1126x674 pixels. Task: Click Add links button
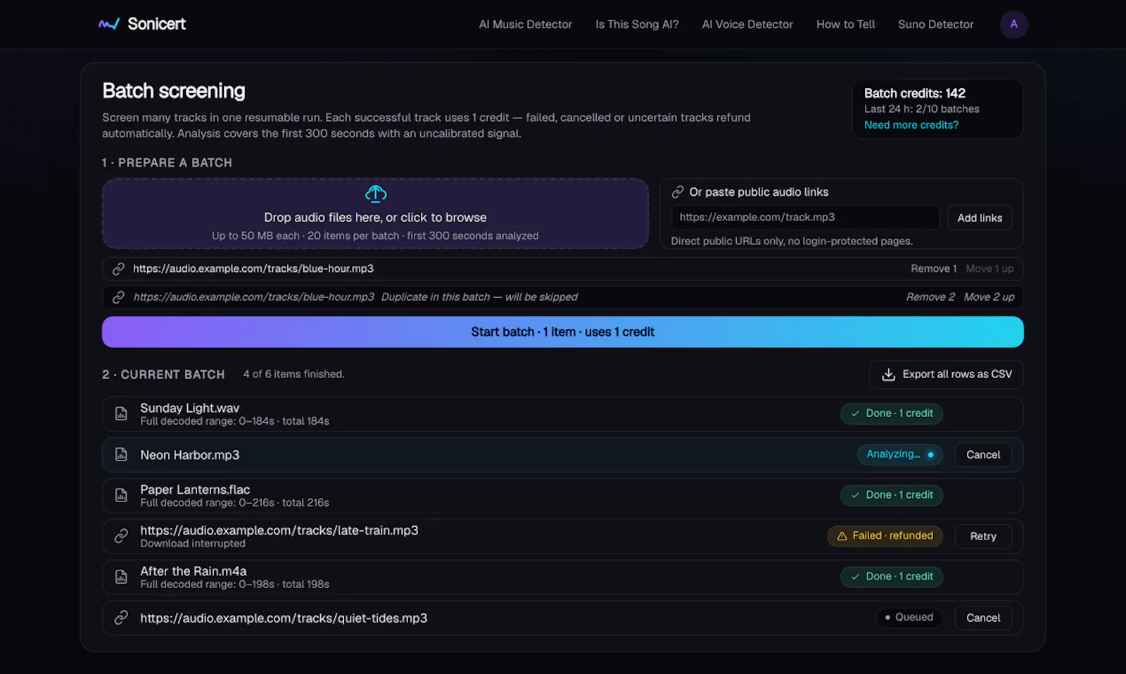pyautogui.click(x=980, y=218)
